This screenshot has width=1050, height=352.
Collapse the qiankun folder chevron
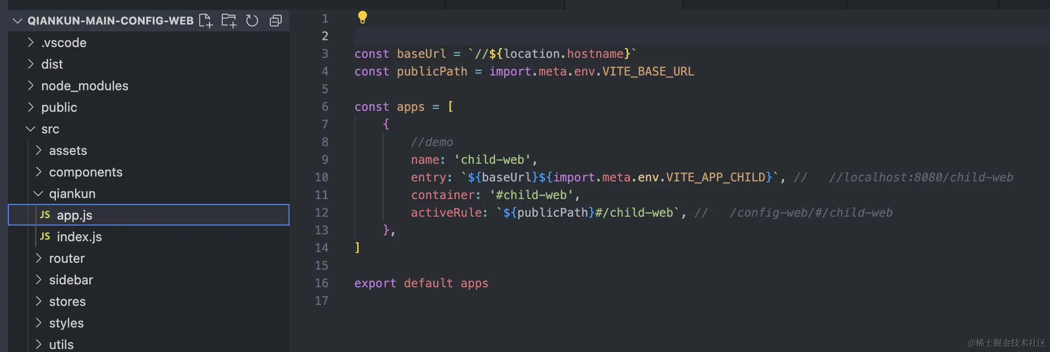[x=38, y=193]
